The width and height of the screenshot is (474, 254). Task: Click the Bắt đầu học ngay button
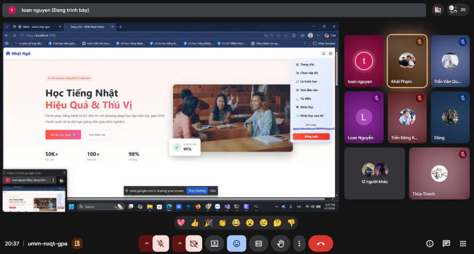(63, 134)
